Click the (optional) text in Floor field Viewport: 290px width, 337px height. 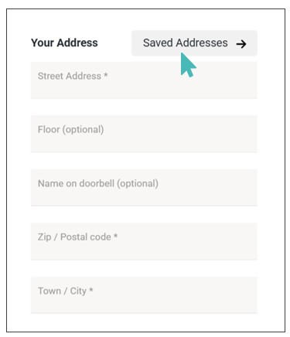point(83,130)
